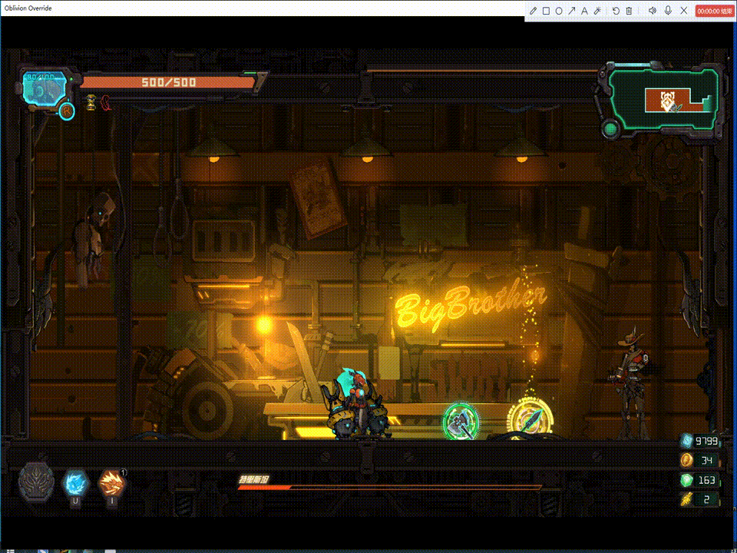Click the grey hexagon ability slot
Screen dimensions: 737x553
36,482
